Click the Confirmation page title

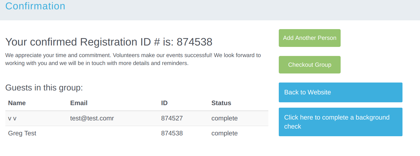[35, 6]
